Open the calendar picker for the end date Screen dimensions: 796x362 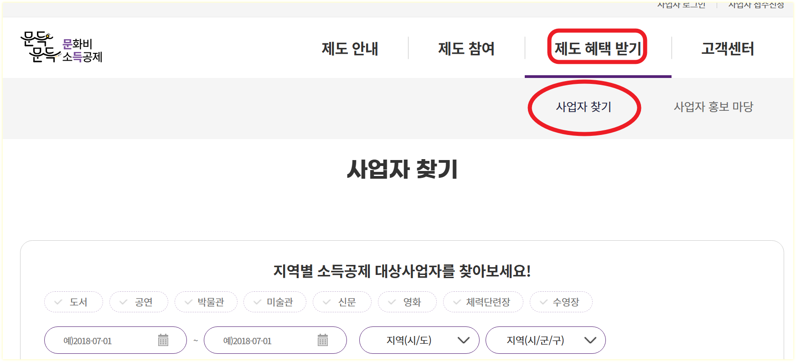(323, 340)
